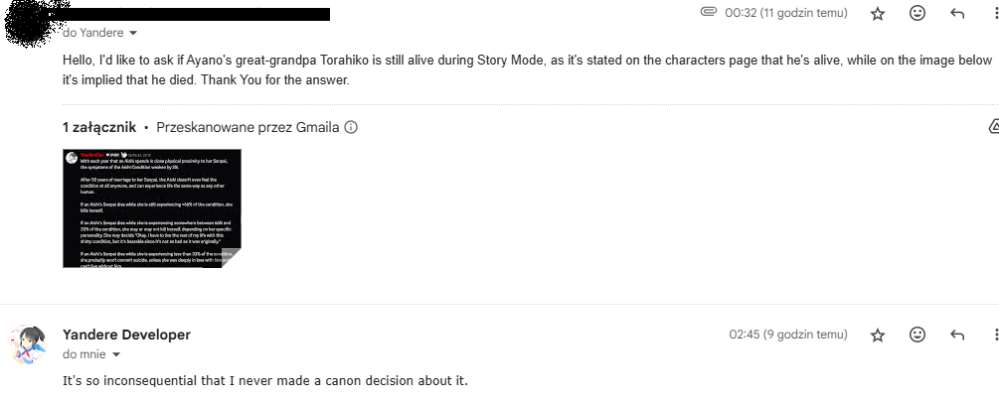999x402 pixels.
Task: Add emoji reaction to first message
Action: tap(917, 14)
